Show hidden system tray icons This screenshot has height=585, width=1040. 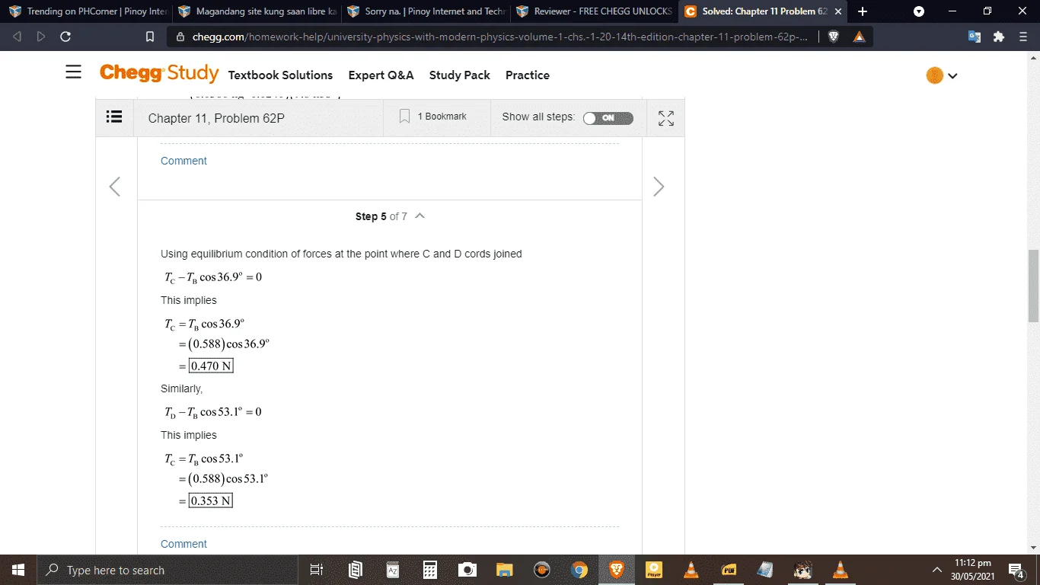(x=937, y=570)
